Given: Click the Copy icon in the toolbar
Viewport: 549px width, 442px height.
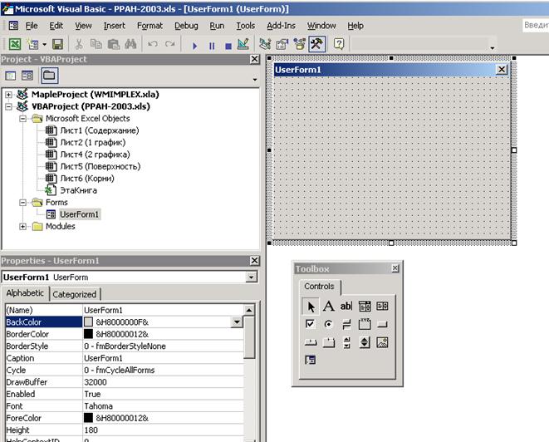Looking at the screenshot, I should point(96,44).
